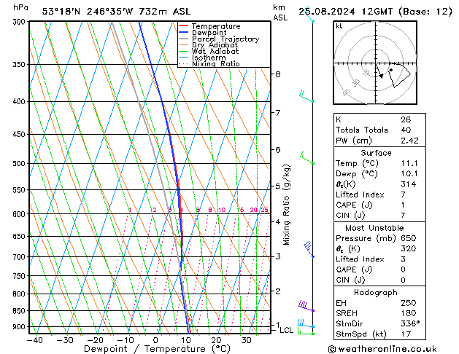Image resolution: width=459 pixels, height=354 pixels.
Task: Click the Surface section heading
Action: point(376,153)
